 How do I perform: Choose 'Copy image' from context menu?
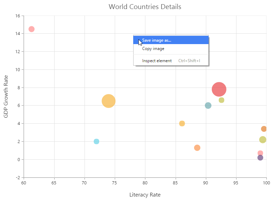153,49
